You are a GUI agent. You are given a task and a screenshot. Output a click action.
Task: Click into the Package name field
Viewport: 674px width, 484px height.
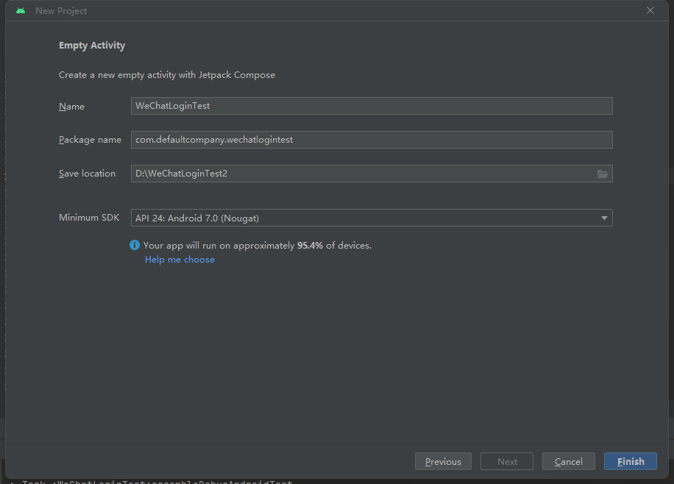[x=372, y=140]
